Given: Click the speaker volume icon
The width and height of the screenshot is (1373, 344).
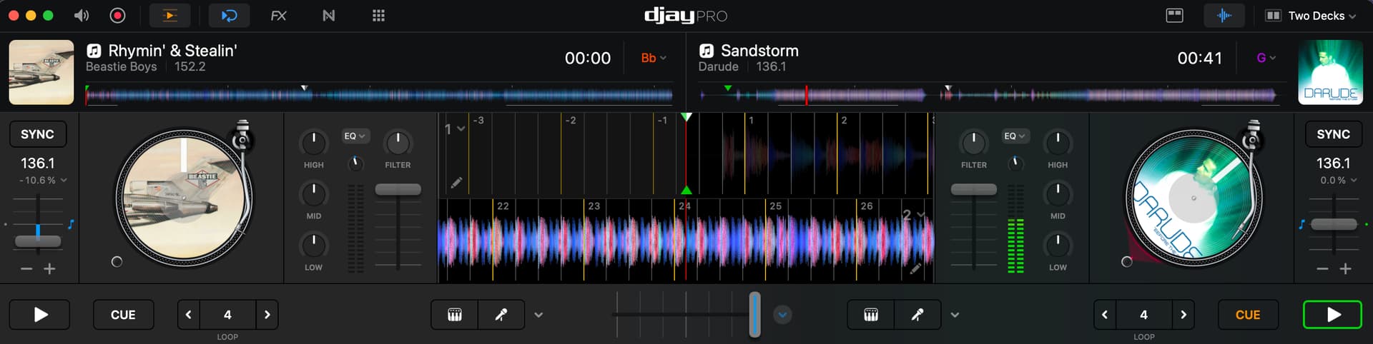Looking at the screenshot, I should 82,16.
